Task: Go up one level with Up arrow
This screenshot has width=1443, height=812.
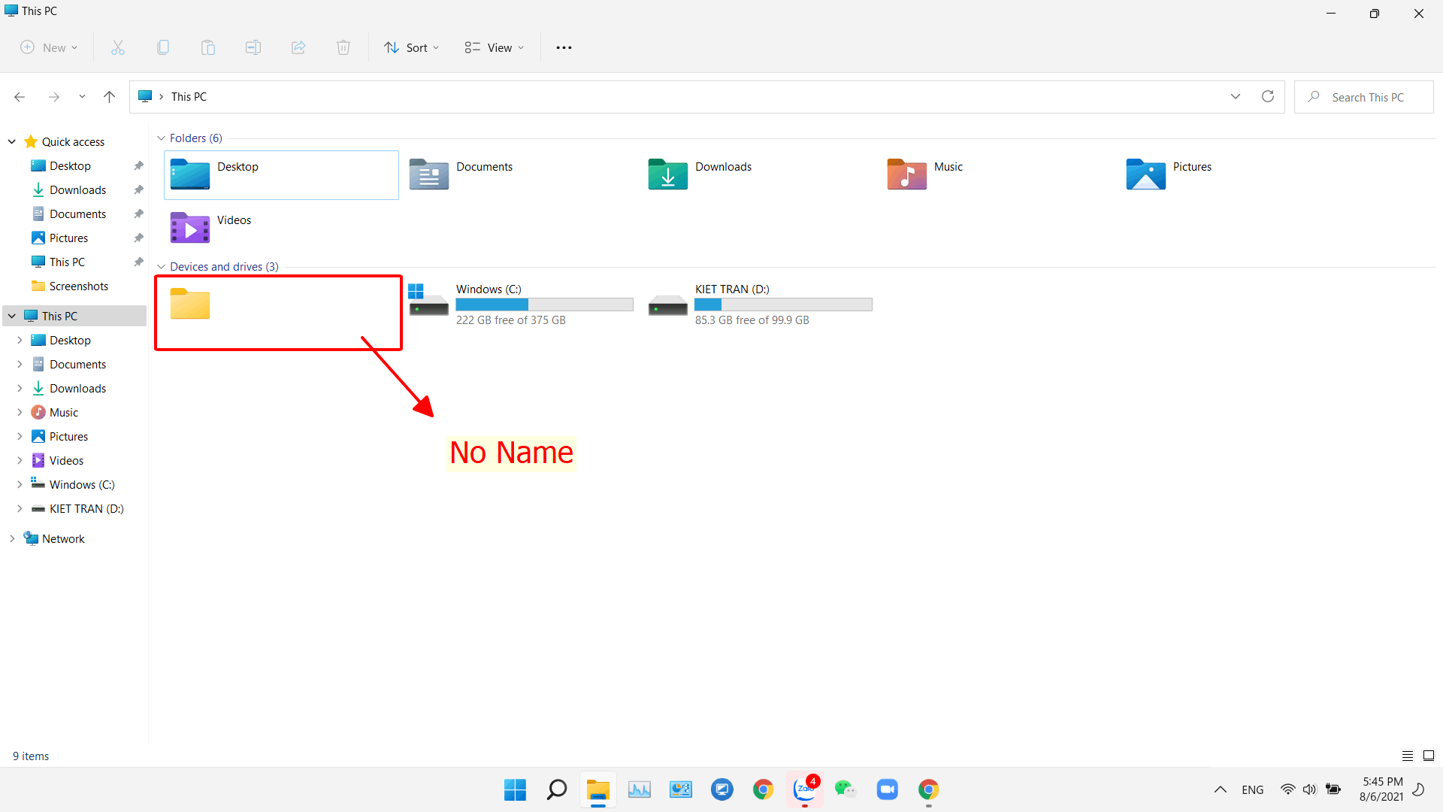Action: [x=109, y=96]
